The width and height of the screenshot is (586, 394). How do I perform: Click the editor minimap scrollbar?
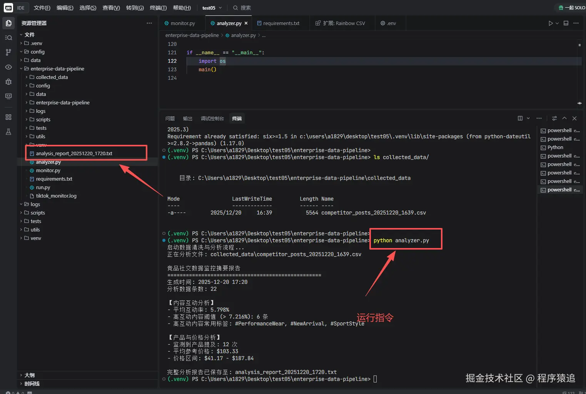click(579, 73)
